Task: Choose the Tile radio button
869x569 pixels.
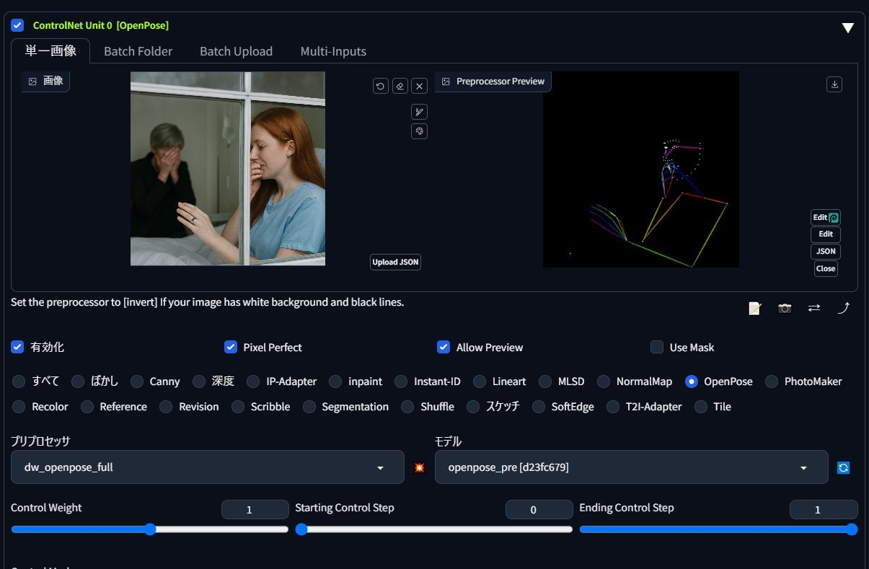Action: pyautogui.click(x=701, y=407)
